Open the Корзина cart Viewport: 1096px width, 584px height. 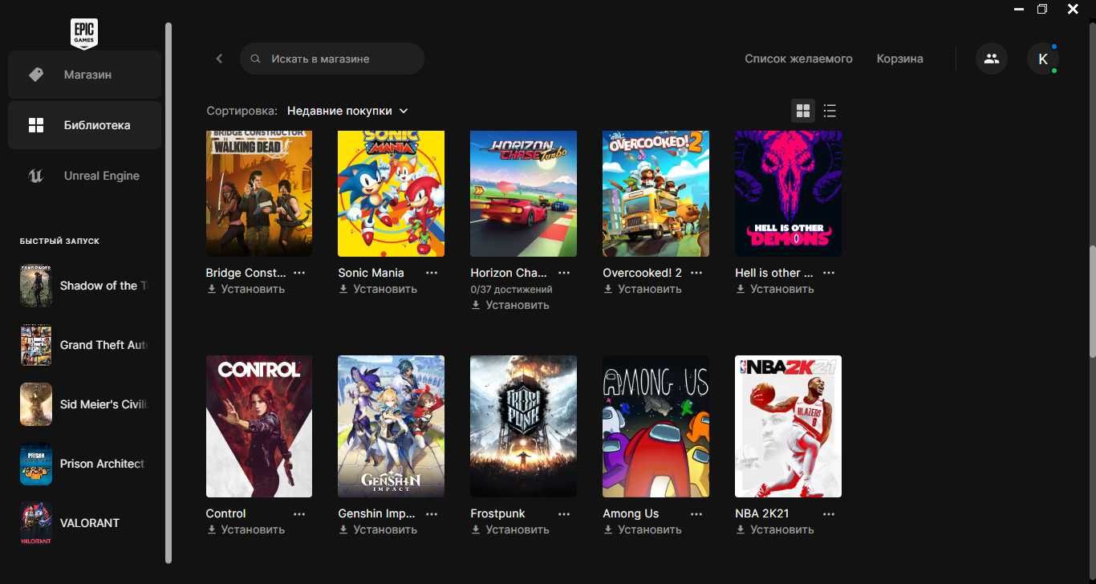click(899, 59)
